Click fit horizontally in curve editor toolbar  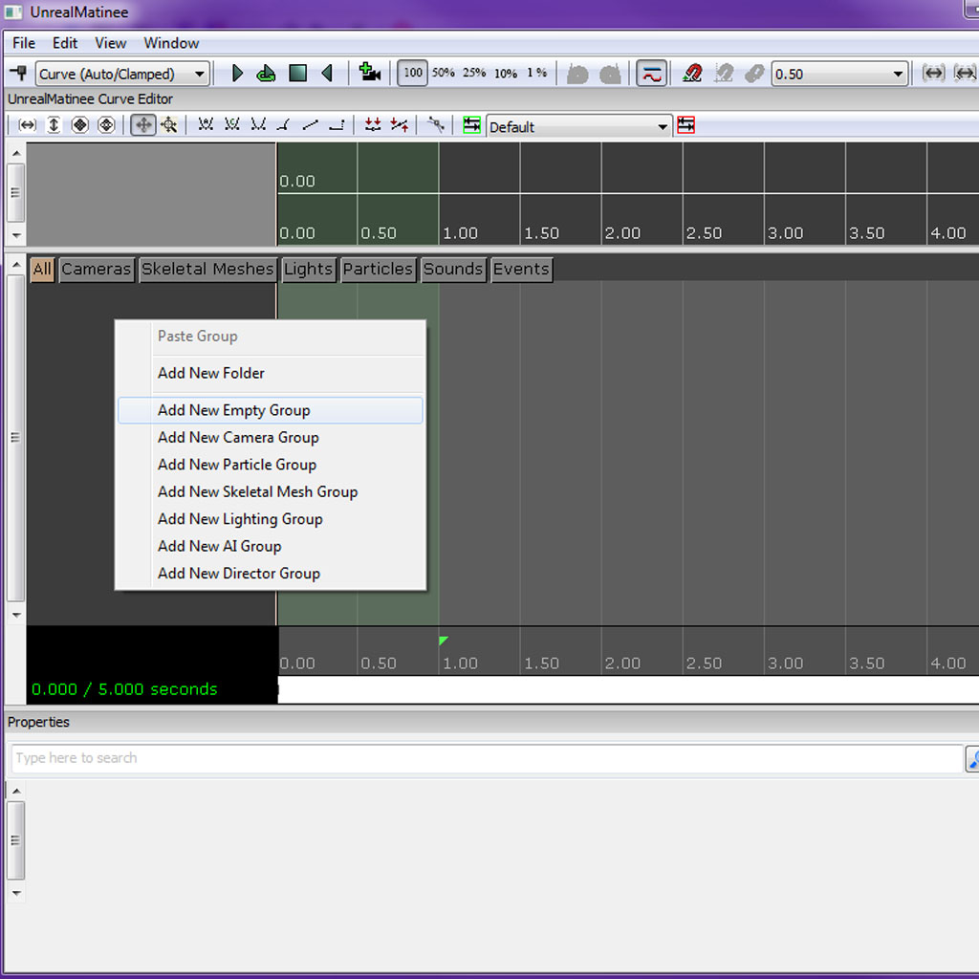pyautogui.click(x=27, y=125)
